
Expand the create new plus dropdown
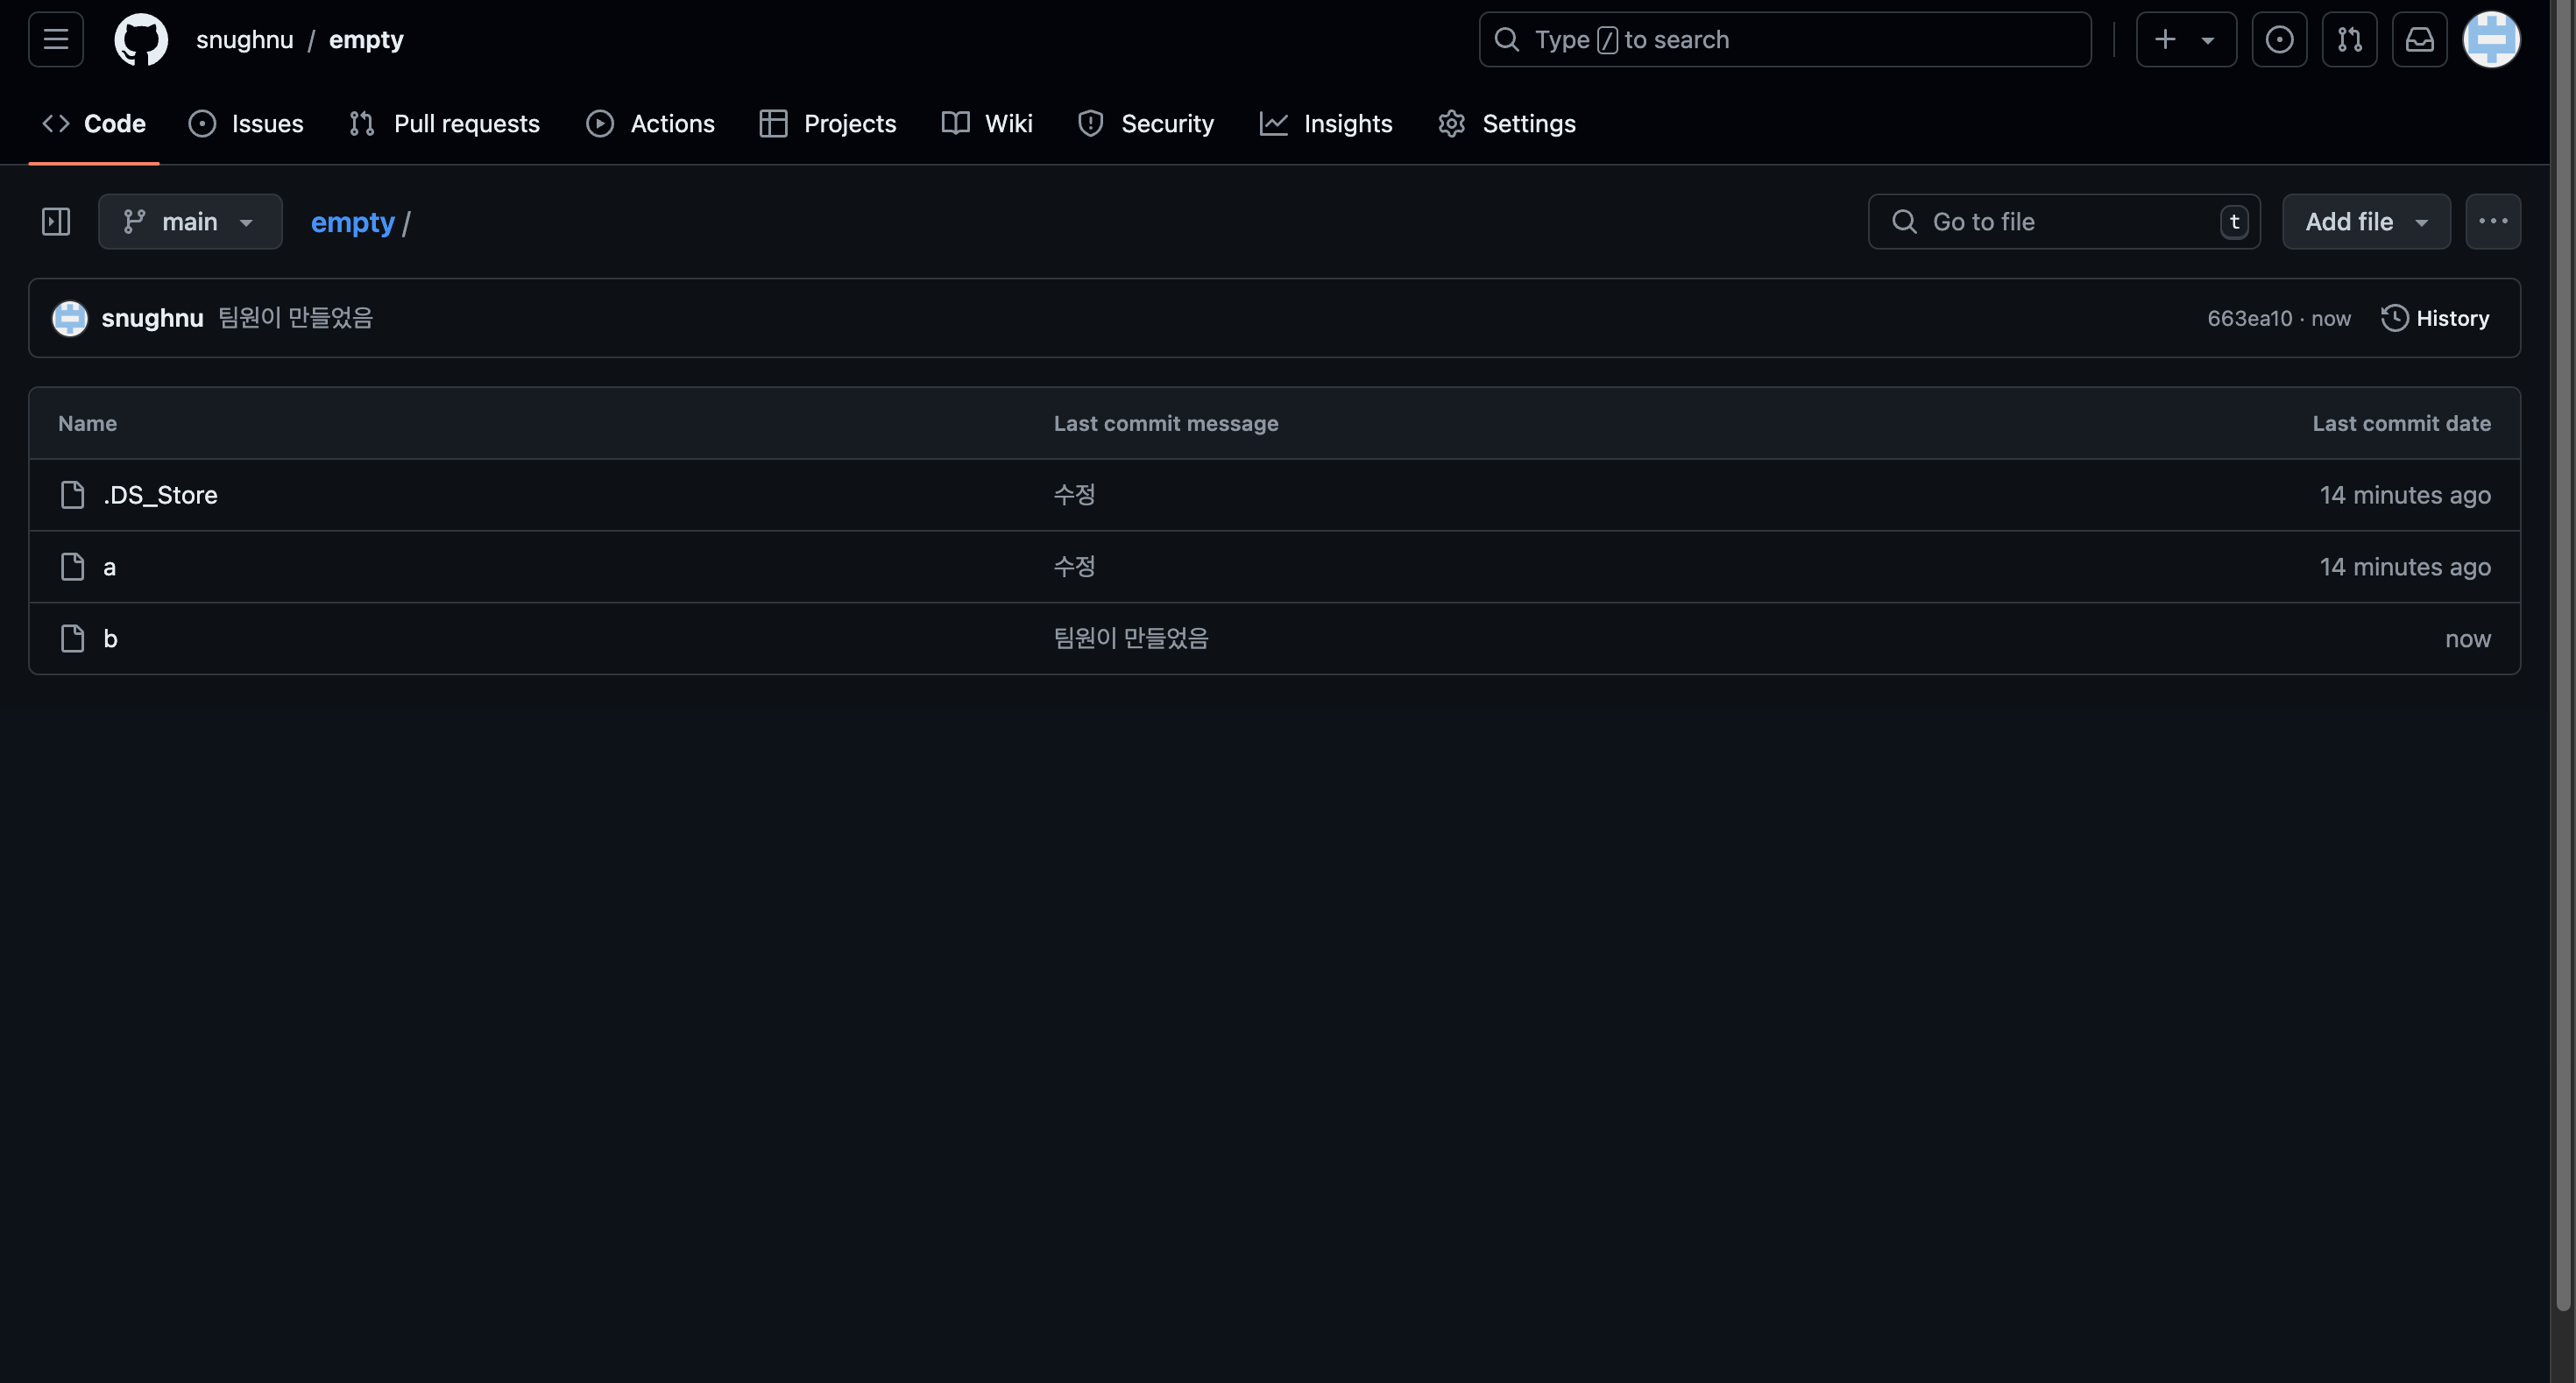(2185, 40)
